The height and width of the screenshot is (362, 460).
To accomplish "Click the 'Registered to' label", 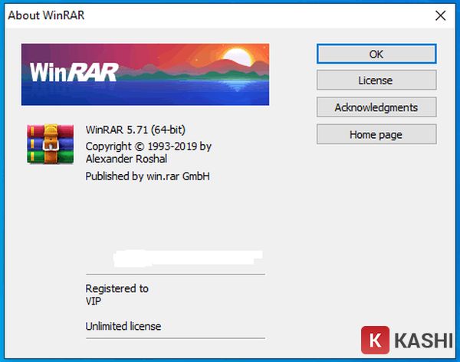I will (x=117, y=288).
